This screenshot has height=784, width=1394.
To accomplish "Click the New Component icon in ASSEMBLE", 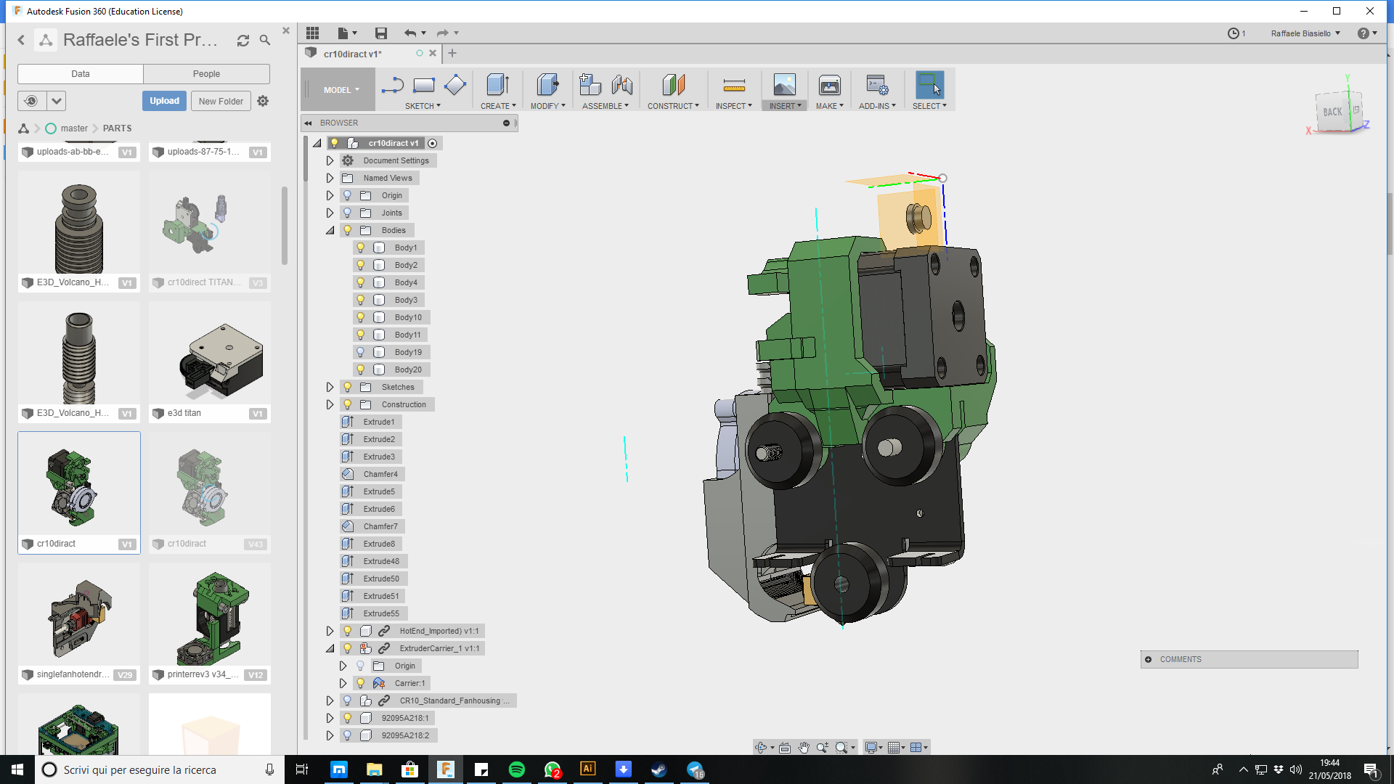I will tap(590, 85).
